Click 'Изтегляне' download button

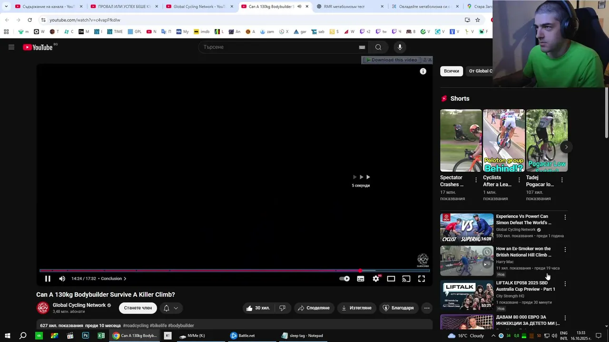point(356,308)
